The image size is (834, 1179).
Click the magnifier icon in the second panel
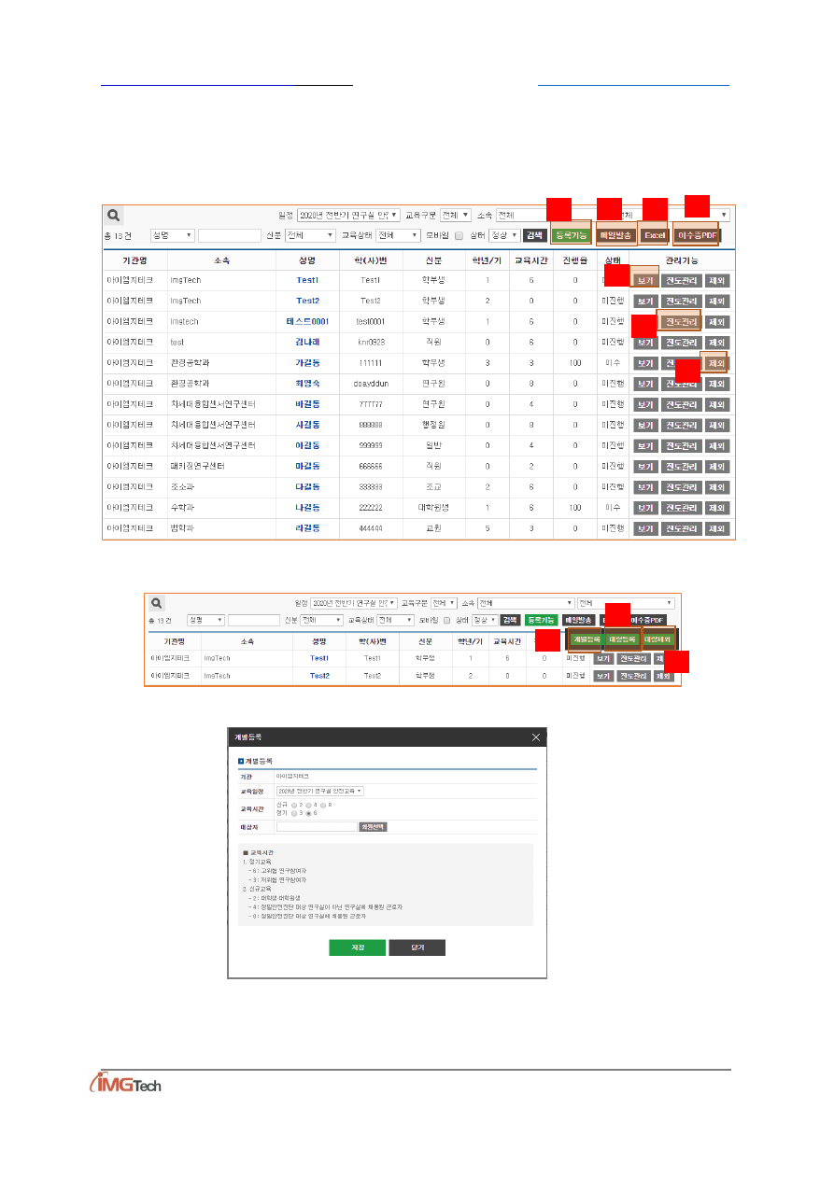(157, 603)
